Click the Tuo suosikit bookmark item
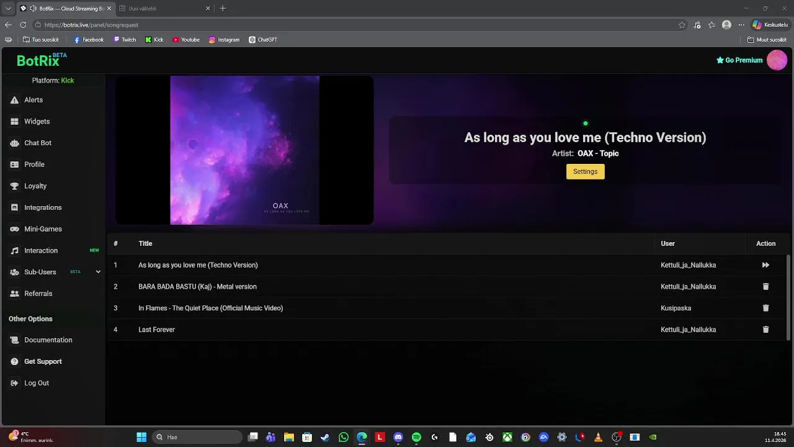The width and height of the screenshot is (794, 447). coord(40,40)
